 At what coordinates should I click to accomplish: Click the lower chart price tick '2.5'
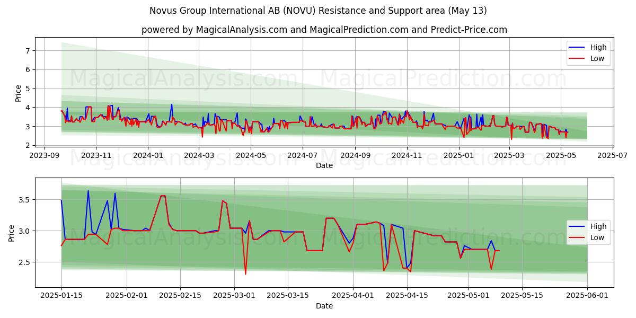click(25, 262)
